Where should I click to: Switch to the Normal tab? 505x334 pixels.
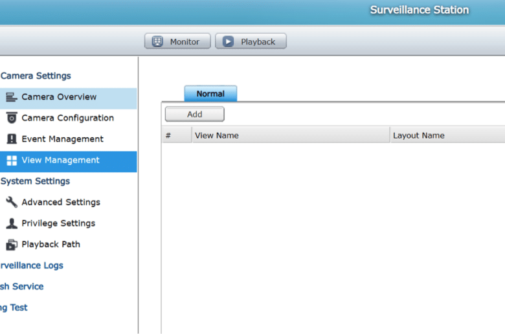tap(210, 94)
